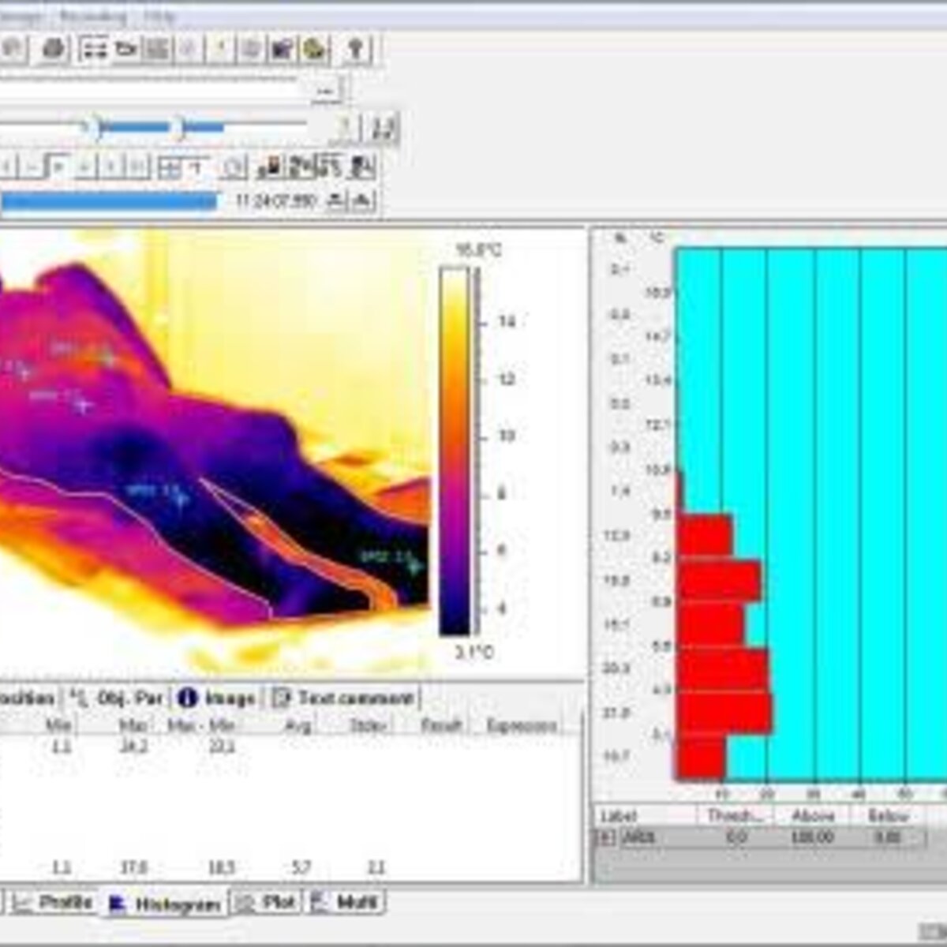Click the play button in the playback controls
Image resolution: width=947 pixels, height=947 pixels.
coord(58,167)
